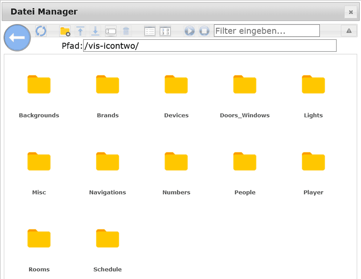361x279 pixels.
Task: Click the stop button in toolbar
Action: point(204,31)
